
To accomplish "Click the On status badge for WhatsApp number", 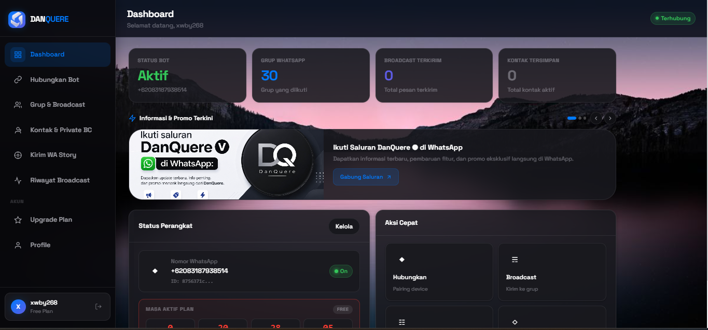I will pos(341,271).
